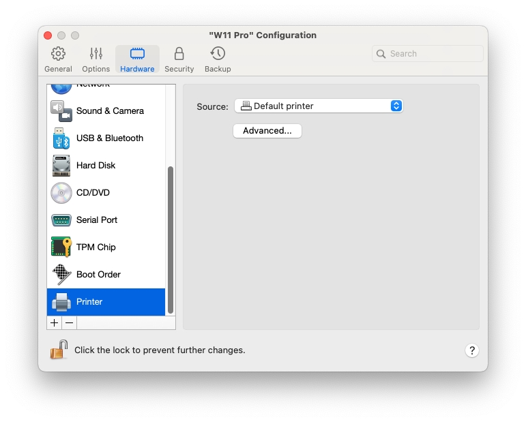
Task: Click the Search field
Action: (428, 54)
